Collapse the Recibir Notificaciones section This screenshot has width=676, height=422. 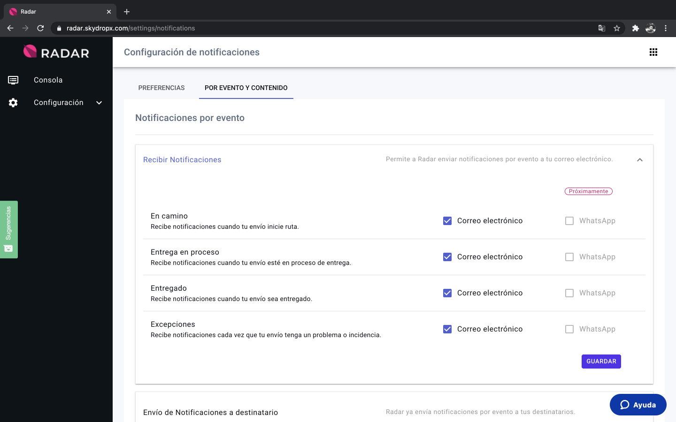[x=639, y=159]
